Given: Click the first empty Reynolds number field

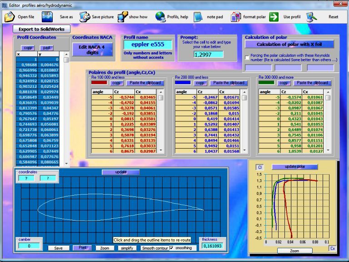Looking at the screenshot, I should point(258,68).
